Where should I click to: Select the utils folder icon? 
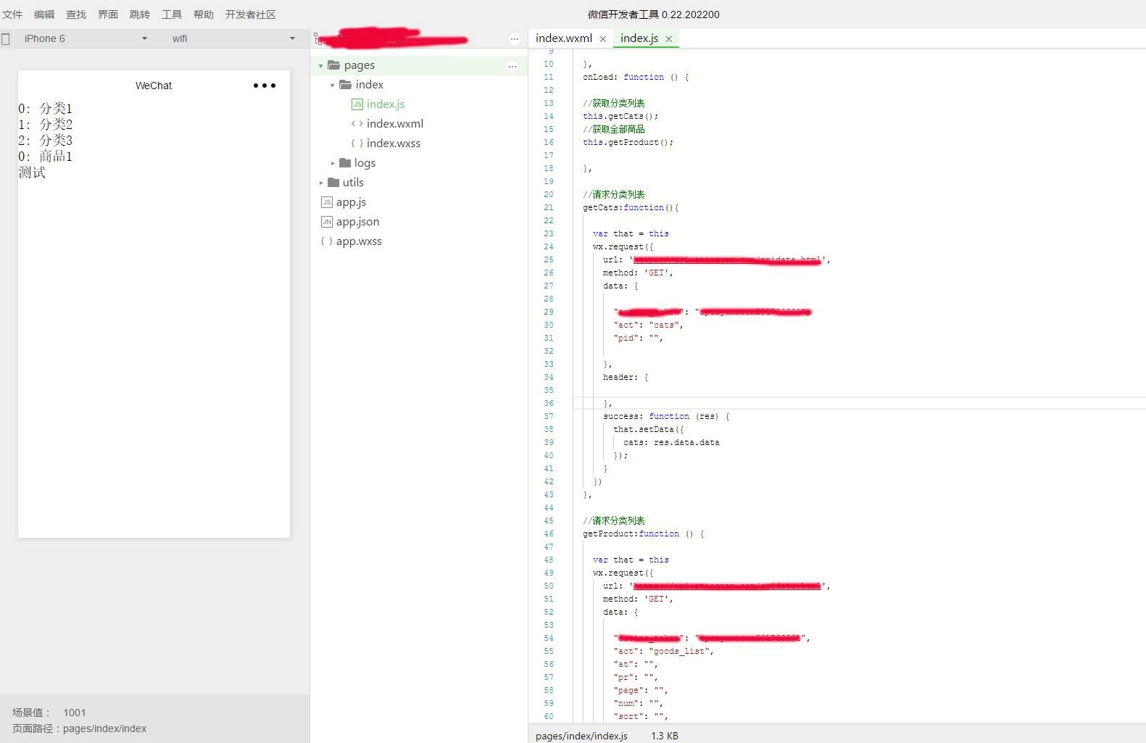(x=333, y=183)
